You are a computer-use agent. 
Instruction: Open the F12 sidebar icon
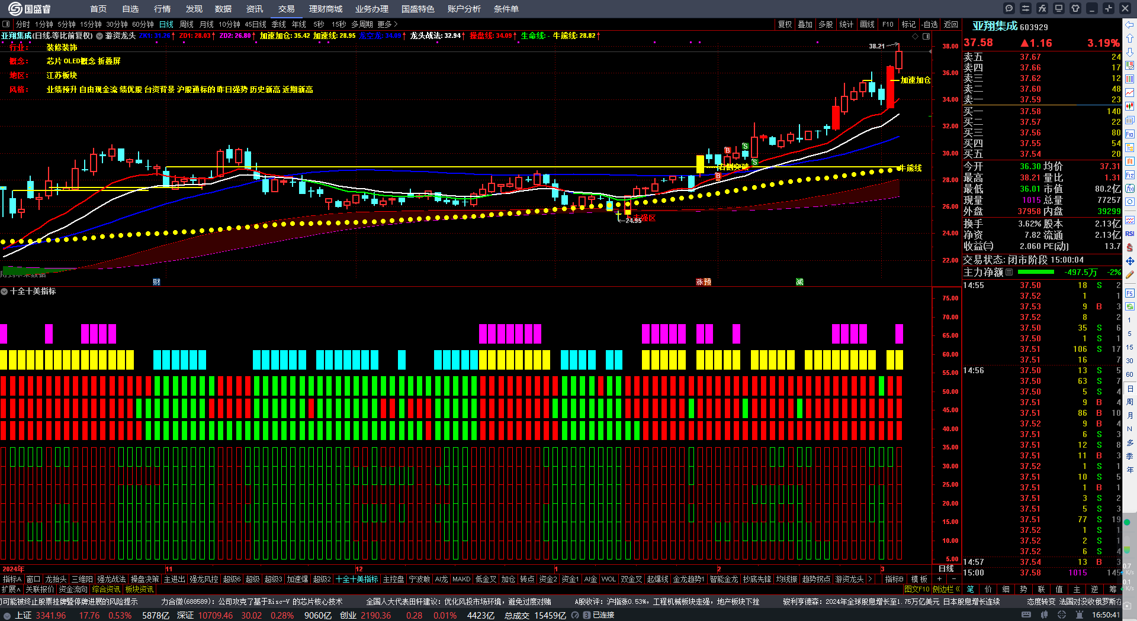1130,175
